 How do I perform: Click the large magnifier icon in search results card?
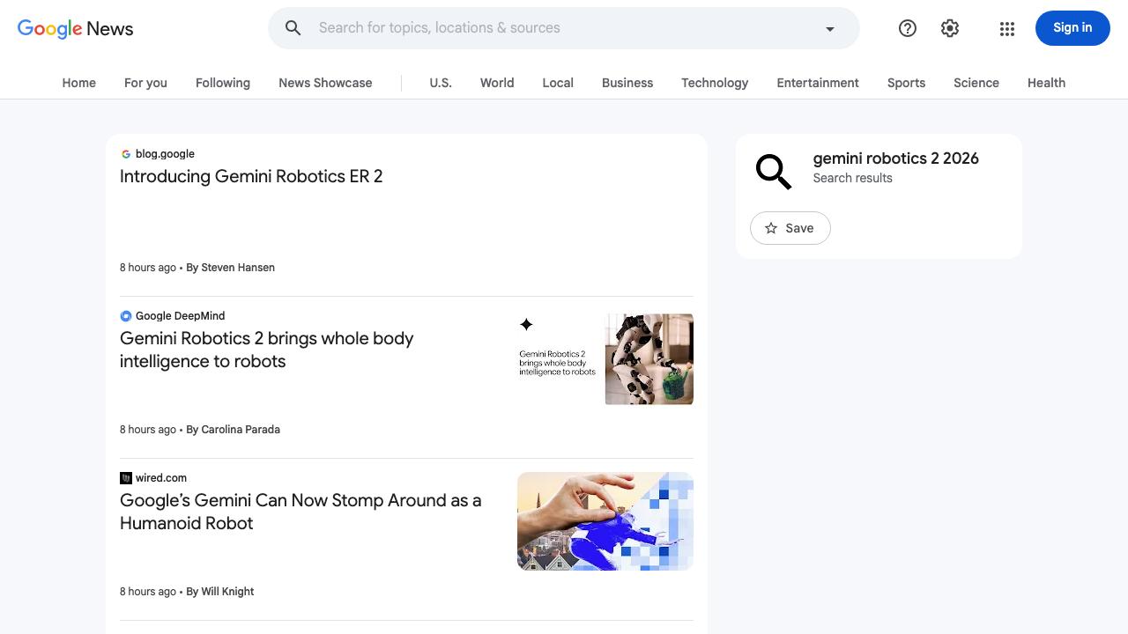[774, 171]
